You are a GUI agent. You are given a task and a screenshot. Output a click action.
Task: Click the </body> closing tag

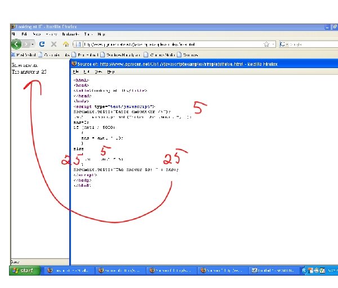tap(83, 180)
